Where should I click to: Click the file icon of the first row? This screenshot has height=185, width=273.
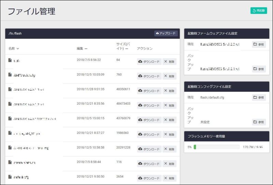coord(10,60)
